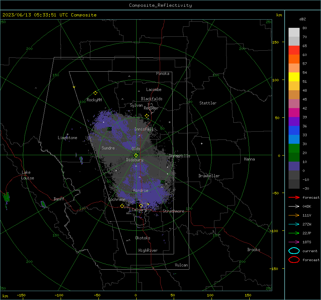Select the Strathmore label
Viewport: 321px width, 300px height.
[173, 211]
